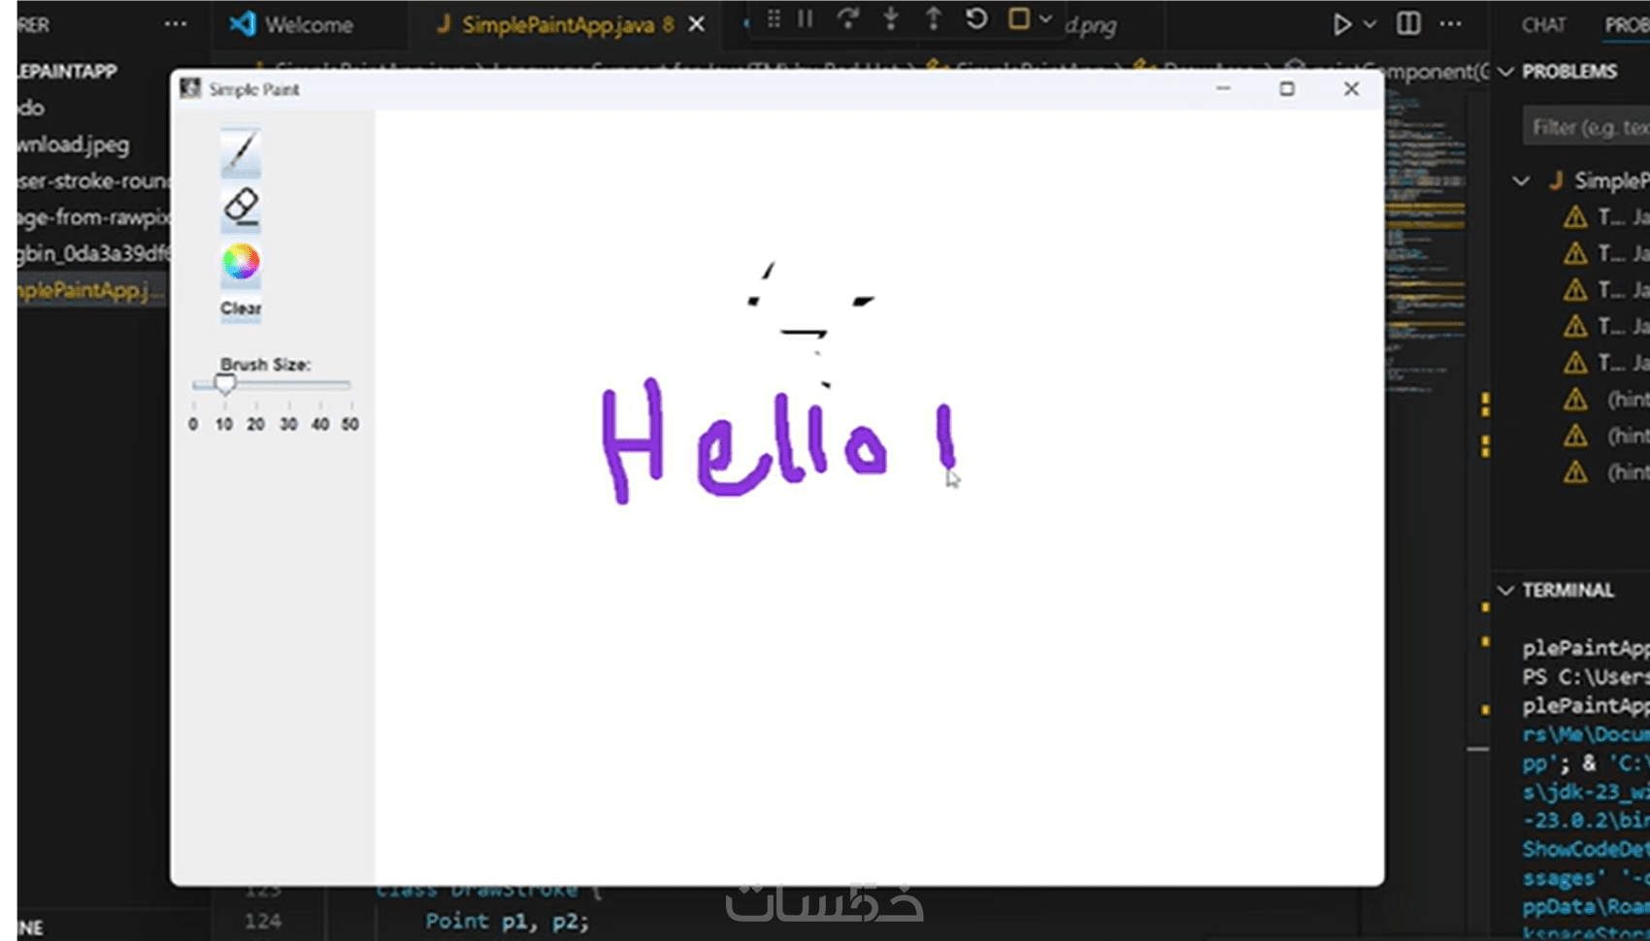The image size is (1650, 941).
Task: Click the problems filter input field
Action: (x=1587, y=127)
